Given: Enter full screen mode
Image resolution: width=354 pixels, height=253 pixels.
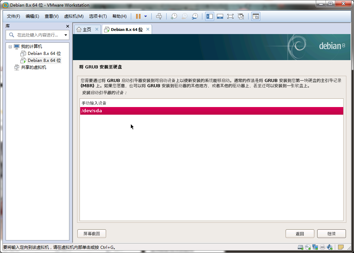Looking at the screenshot, I should click(x=230, y=16).
